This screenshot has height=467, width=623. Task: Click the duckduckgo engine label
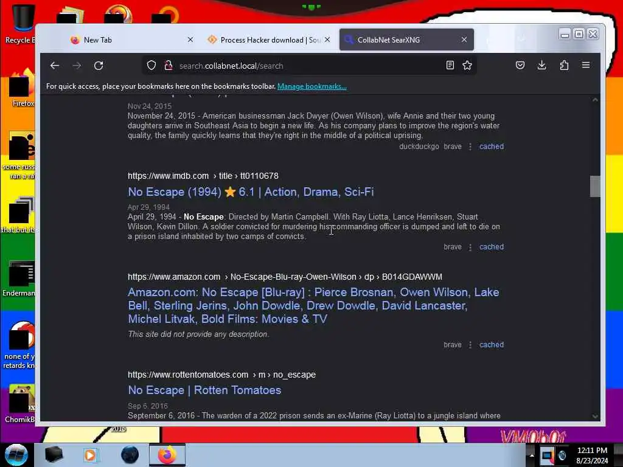pos(419,146)
